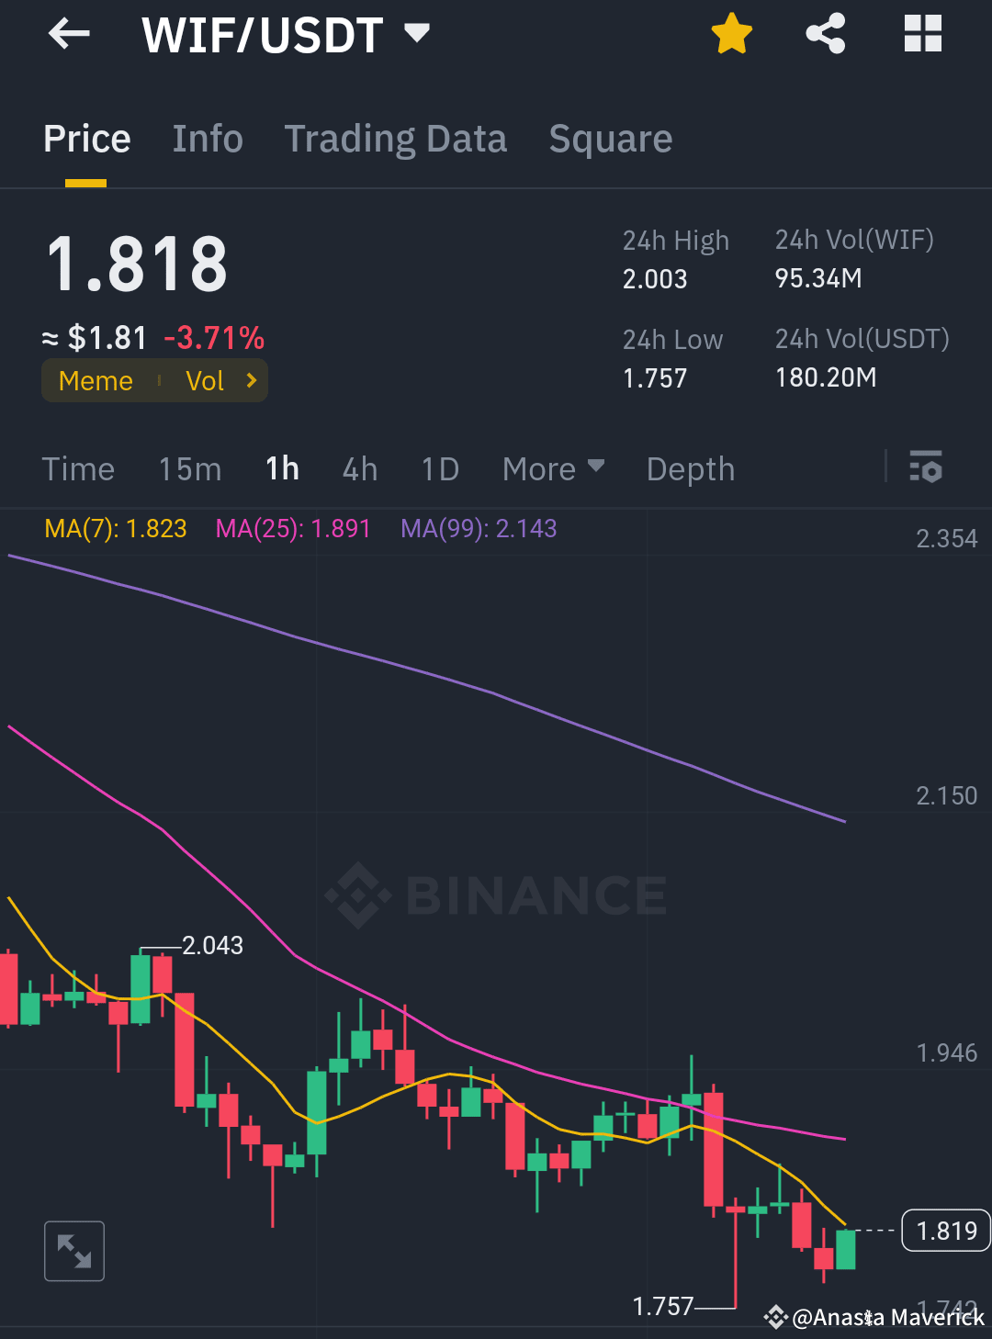
Task: Share the WIF/USDT chart
Action: 825,32
